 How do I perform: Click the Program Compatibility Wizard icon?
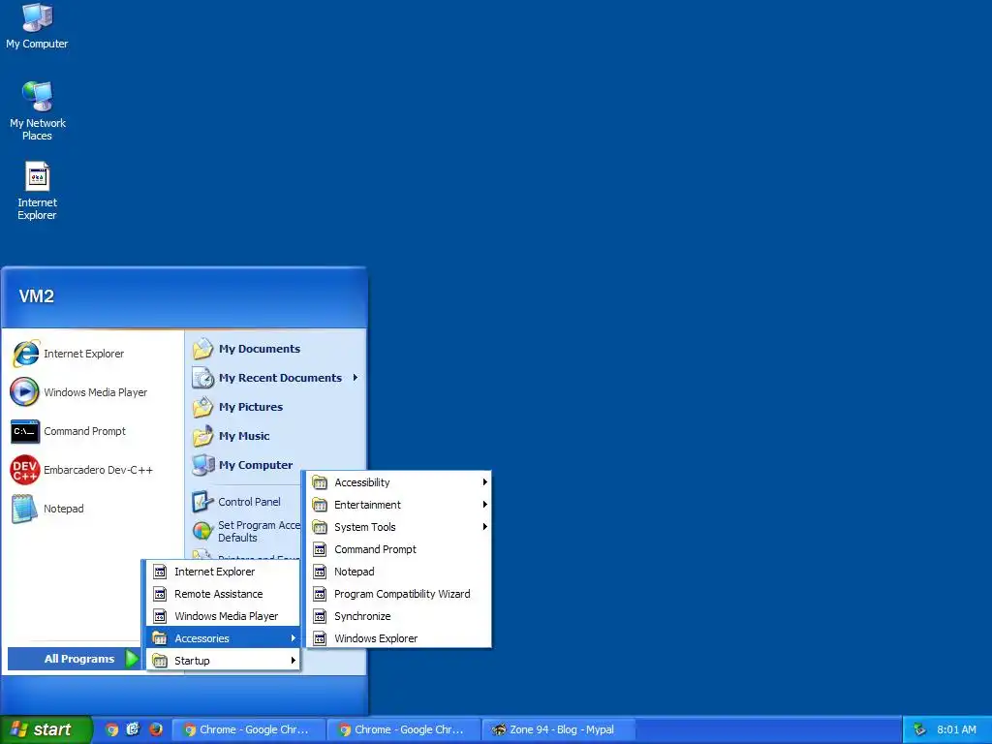coord(320,594)
